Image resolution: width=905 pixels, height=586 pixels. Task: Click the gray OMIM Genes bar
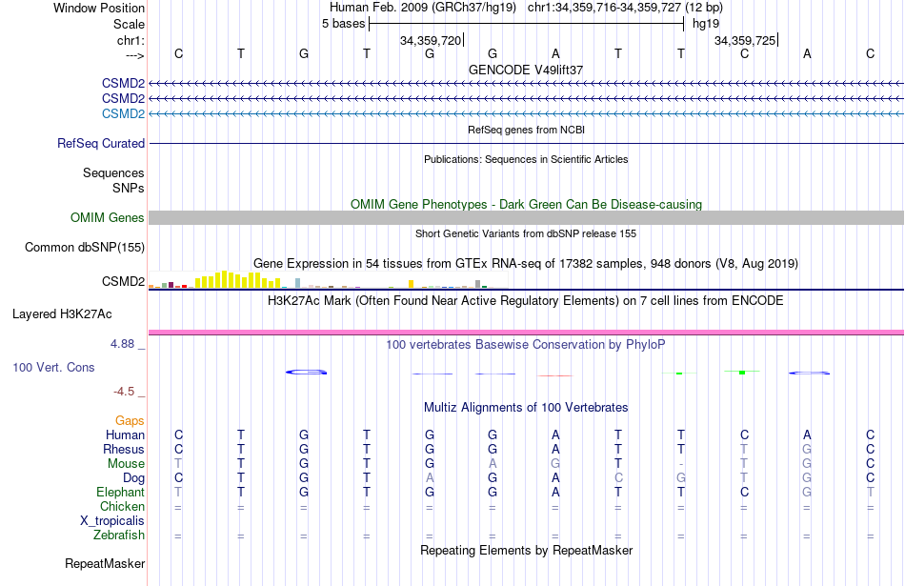[527, 217]
